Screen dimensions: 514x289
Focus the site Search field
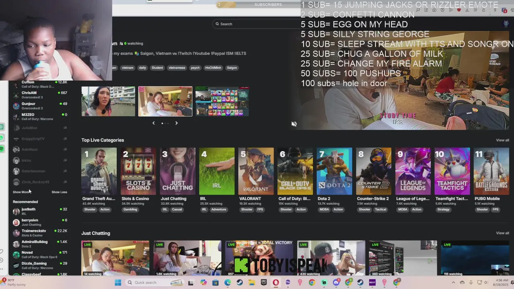257,24
